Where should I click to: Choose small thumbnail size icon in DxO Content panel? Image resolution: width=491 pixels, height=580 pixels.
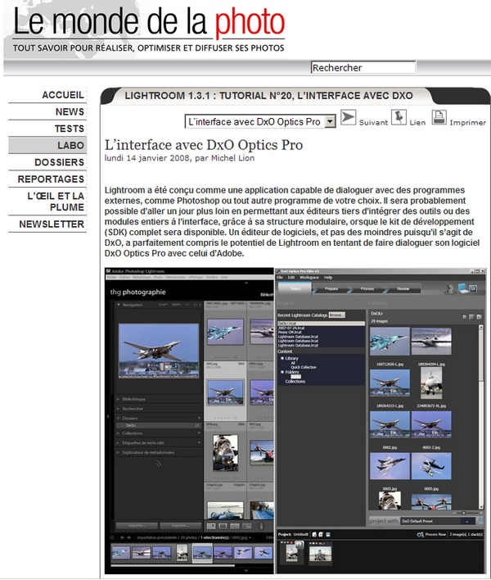pos(464,317)
